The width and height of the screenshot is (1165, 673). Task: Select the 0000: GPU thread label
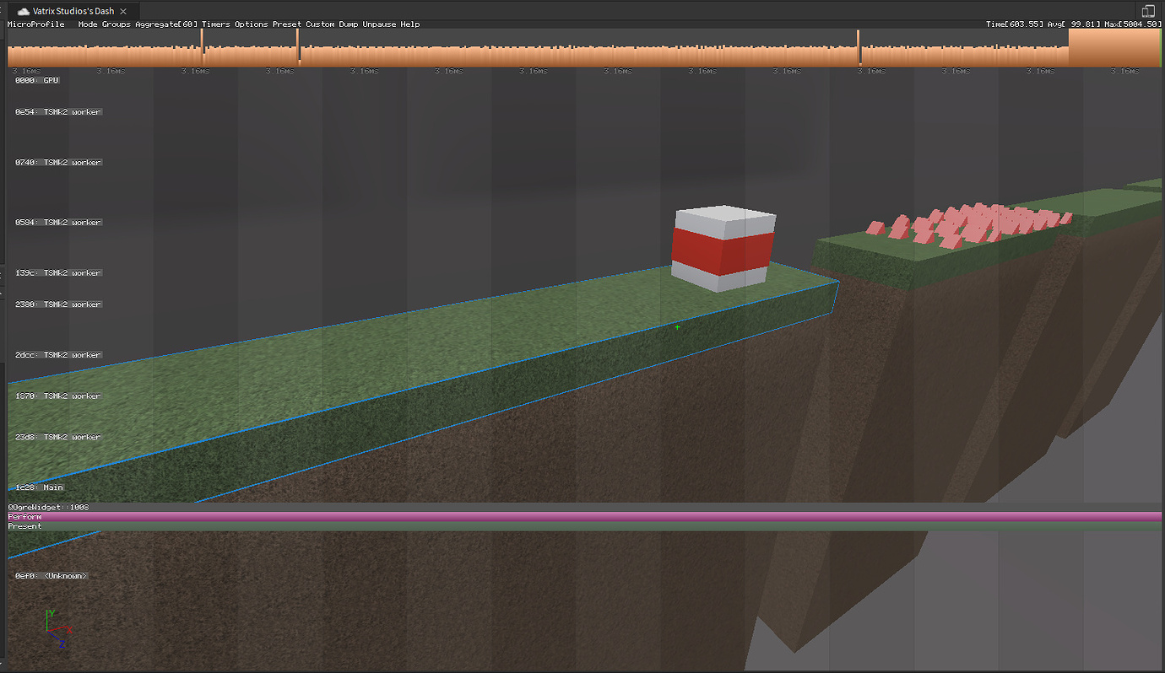click(x=37, y=80)
